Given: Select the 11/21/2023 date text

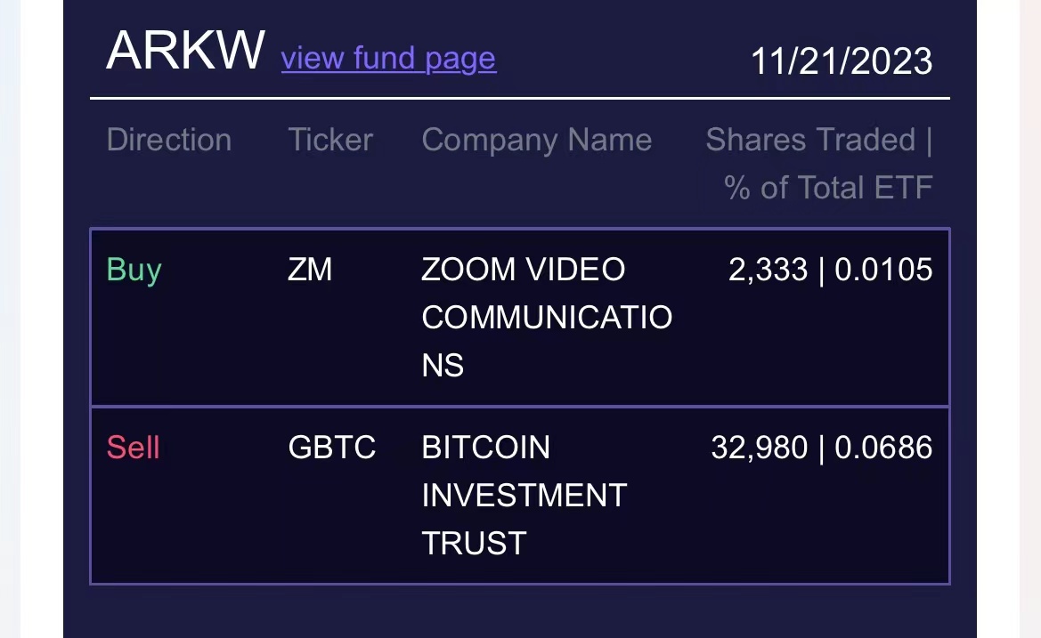Looking at the screenshot, I should tap(842, 61).
